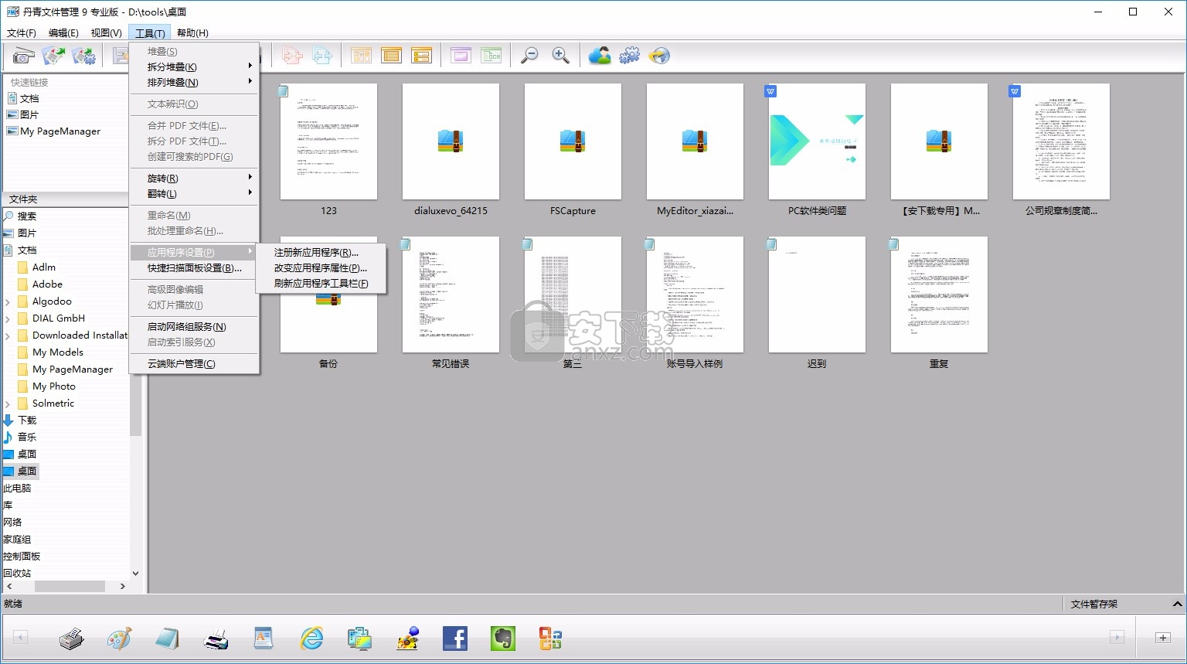The image size is (1187, 664).
Task: Switch to list view icon
Action: coord(391,56)
